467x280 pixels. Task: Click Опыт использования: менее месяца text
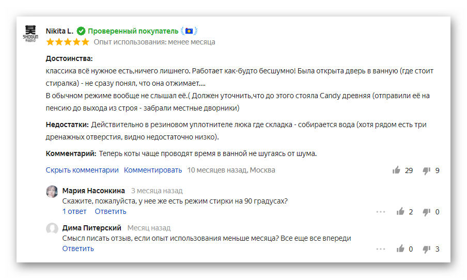click(154, 42)
